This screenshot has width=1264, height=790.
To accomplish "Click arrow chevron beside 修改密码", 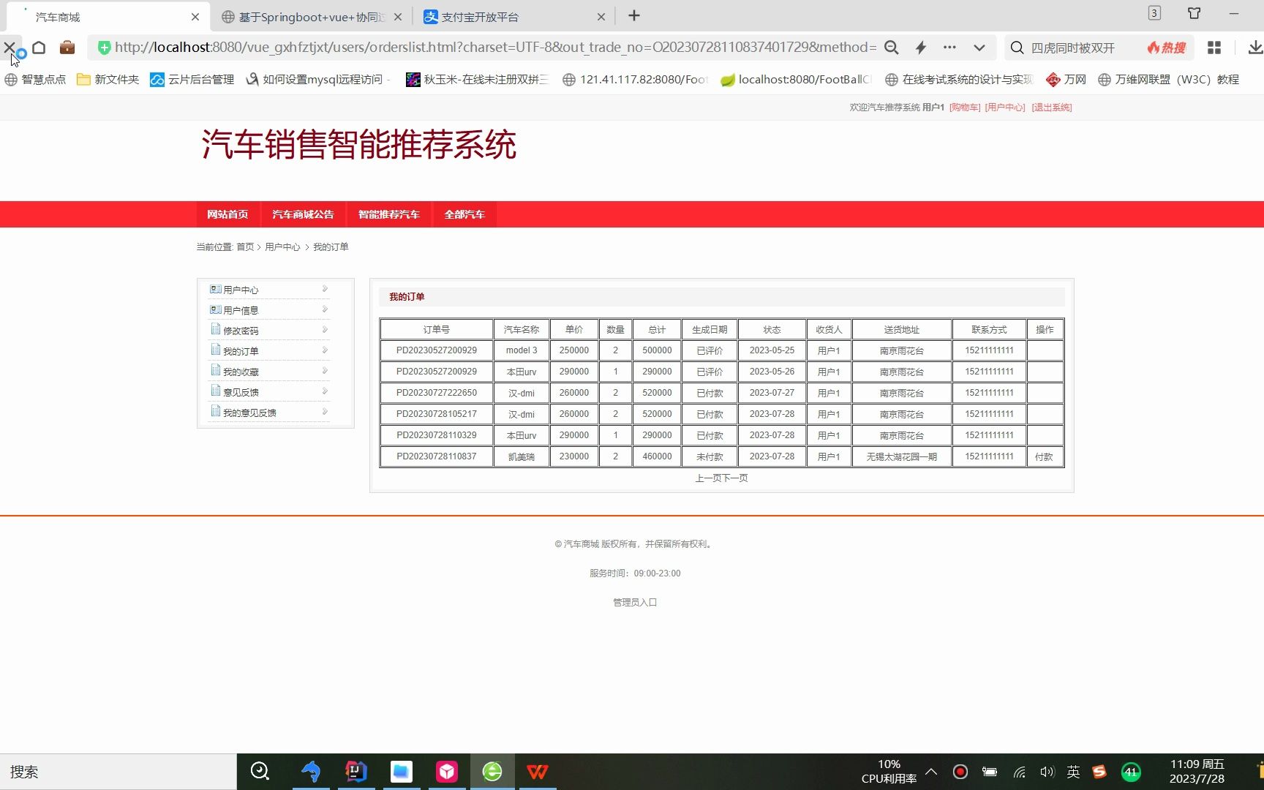I will coord(325,330).
